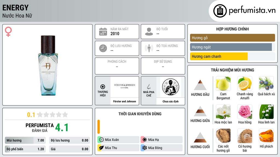Screen dimensions: 280x157
Task: Click the Độ phổ biến 1.20 score bar
Action: (x=25, y=149)
